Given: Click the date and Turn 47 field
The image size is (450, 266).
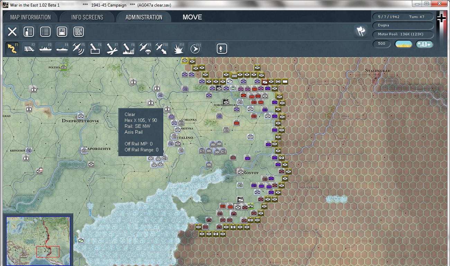Looking at the screenshot, I should pos(403,17).
